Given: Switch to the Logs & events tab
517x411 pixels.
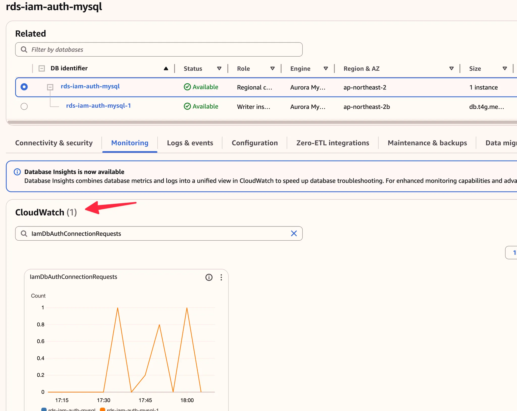Looking at the screenshot, I should (x=190, y=143).
